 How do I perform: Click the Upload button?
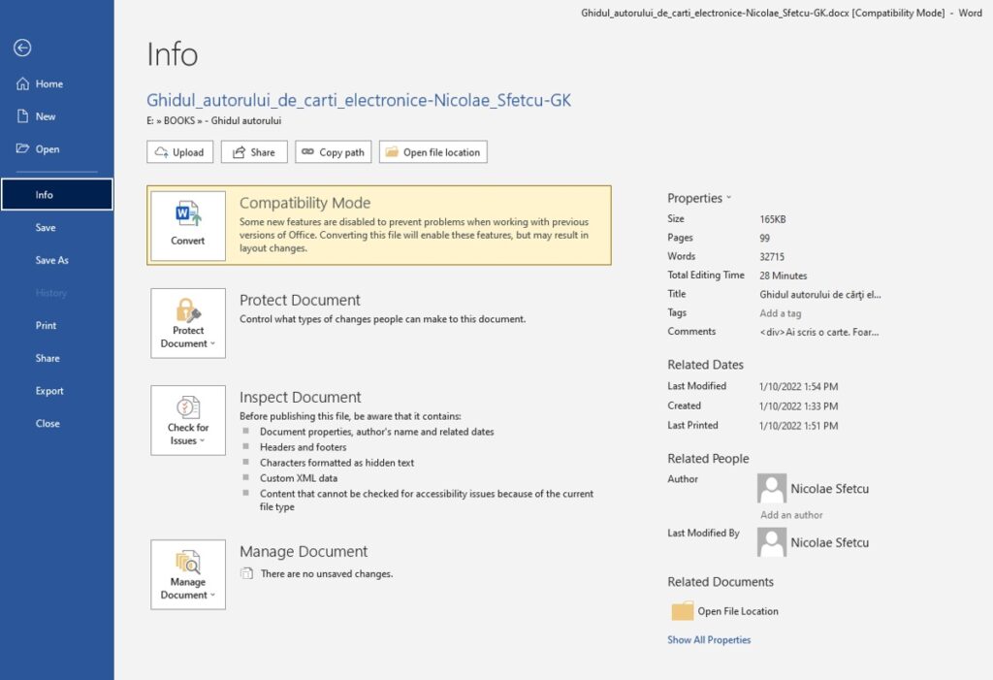click(179, 152)
